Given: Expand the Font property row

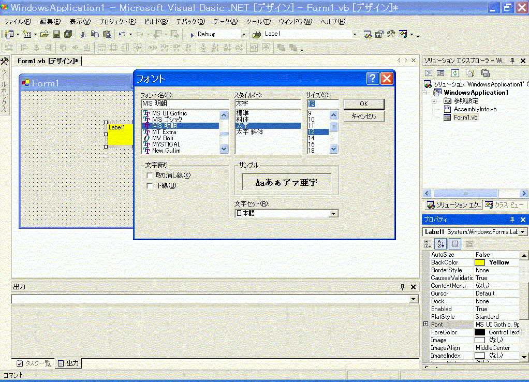Looking at the screenshot, I should (426, 324).
